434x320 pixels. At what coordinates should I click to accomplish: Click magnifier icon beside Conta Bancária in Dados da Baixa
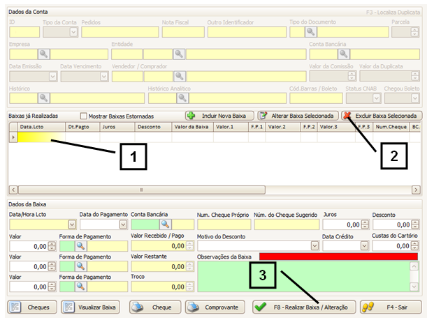(x=166, y=224)
